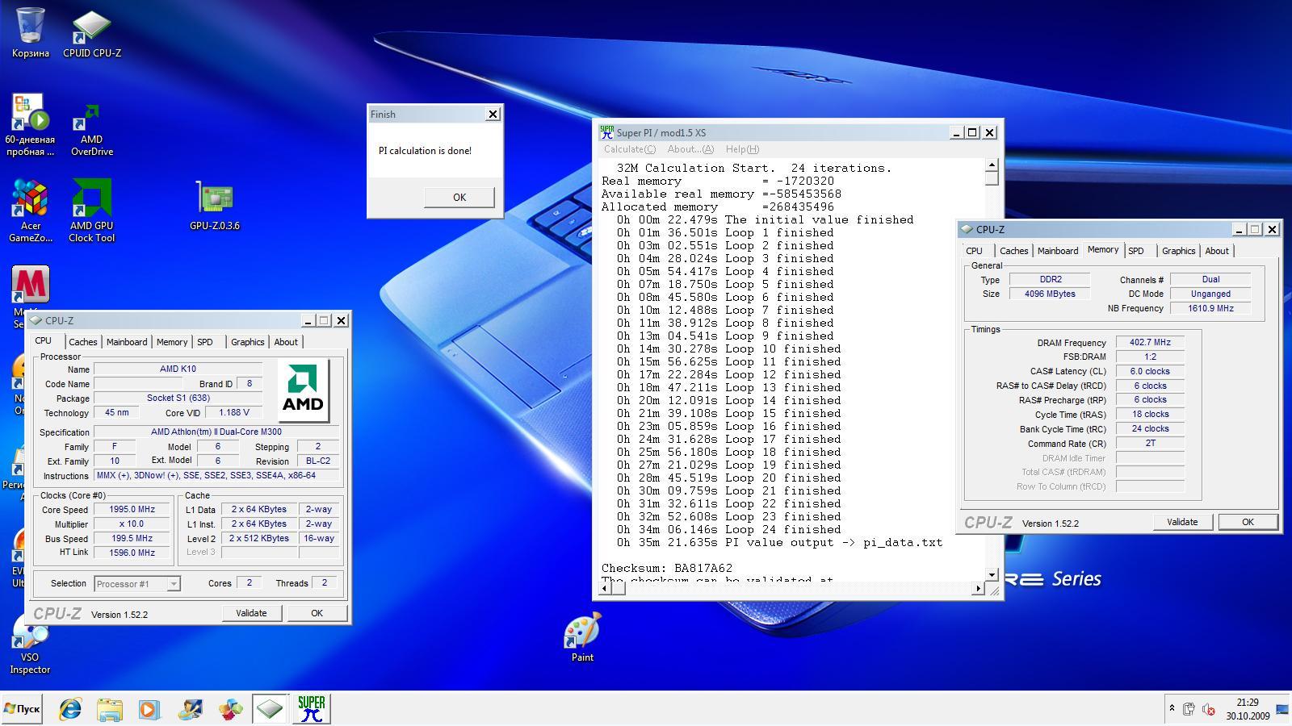This screenshot has width=1292, height=726.
Task: Switch to Super PI taskbar button
Action: [x=312, y=709]
